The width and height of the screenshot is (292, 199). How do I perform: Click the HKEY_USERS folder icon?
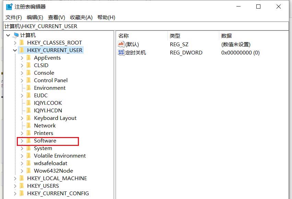click(22, 186)
